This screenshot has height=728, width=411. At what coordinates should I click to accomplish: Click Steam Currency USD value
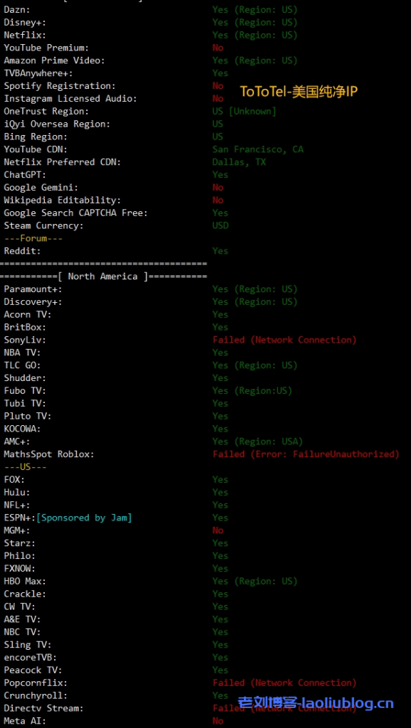pos(220,225)
